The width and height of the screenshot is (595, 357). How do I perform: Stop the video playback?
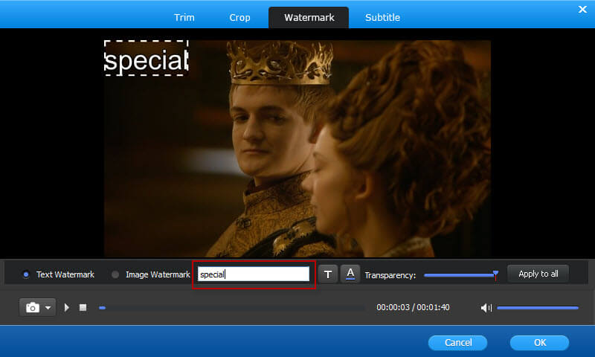(83, 307)
